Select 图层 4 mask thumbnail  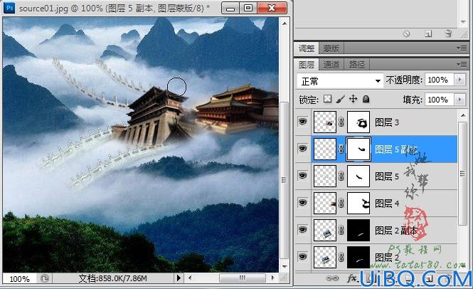[358, 204]
